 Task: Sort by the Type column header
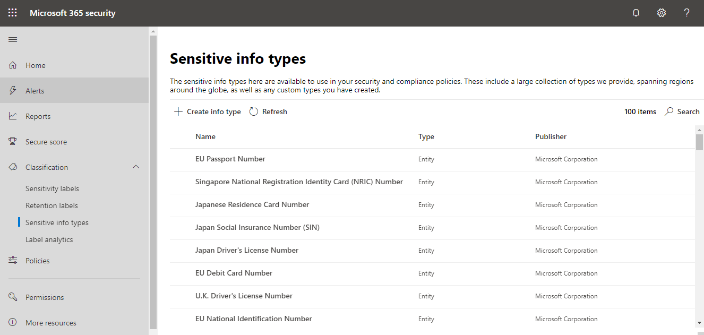pyautogui.click(x=426, y=136)
